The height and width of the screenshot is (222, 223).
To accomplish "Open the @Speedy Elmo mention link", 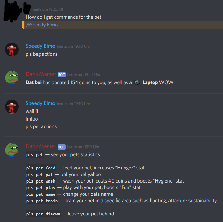I will [x=41, y=25].
